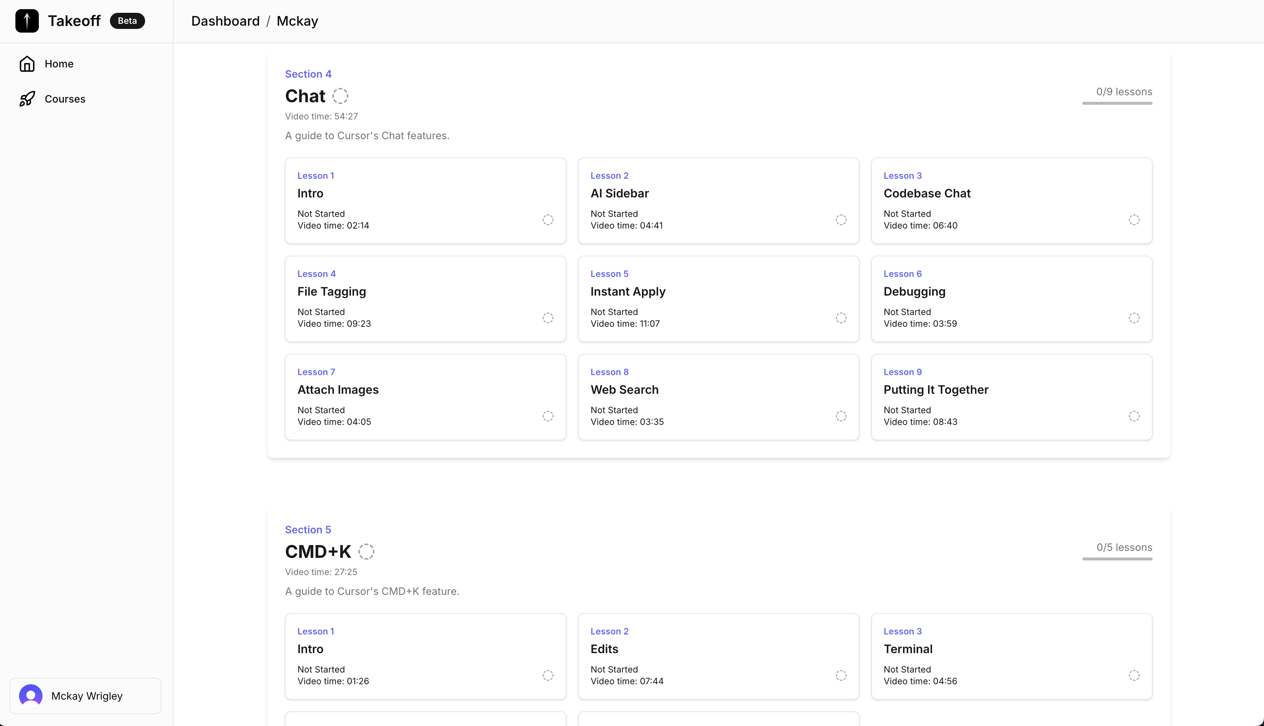Toggle completion circle on Chat Lesson 1 Intro card
The width and height of the screenshot is (1264, 726).
click(x=548, y=220)
